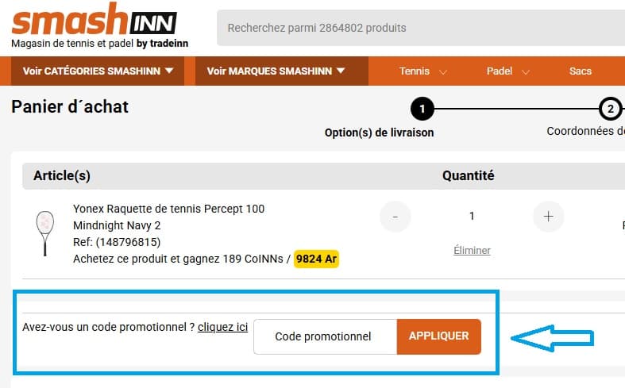Select step 1 circle in checkout progress

pyautogui.click(x=422, y=108)
